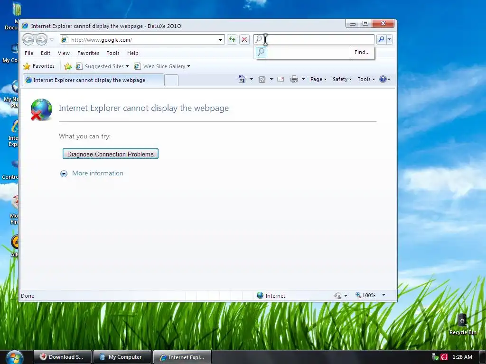
Task: Click the zoom level 100% button
Action: [x=365, y=295]
